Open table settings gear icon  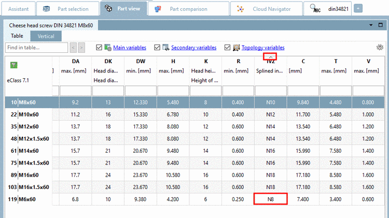click(380, 48)
